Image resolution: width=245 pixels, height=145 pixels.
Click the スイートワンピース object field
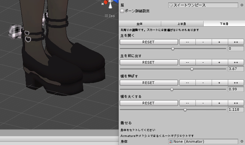(x=203, y=5)
